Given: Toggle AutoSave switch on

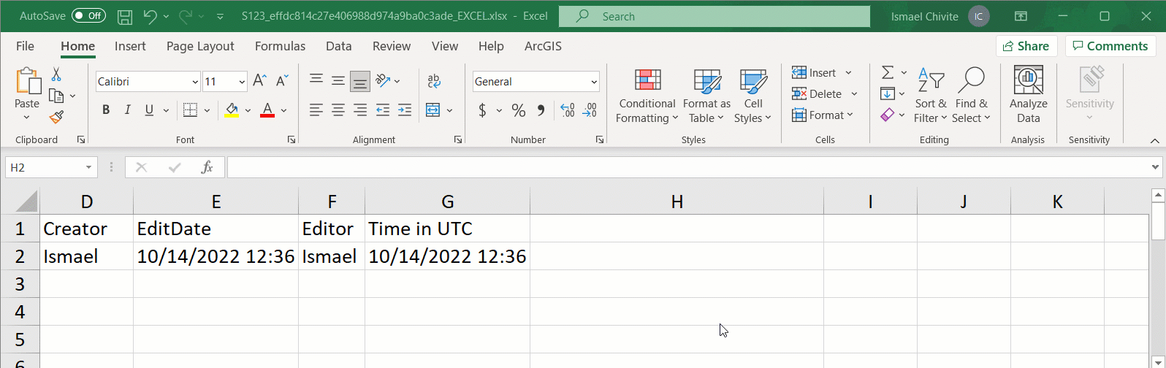Looking at the screenshot, I should click(88, 15).
